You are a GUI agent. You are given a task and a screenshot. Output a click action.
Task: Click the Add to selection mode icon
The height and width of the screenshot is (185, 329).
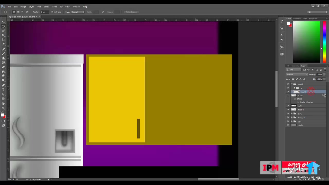coord(18,12)
